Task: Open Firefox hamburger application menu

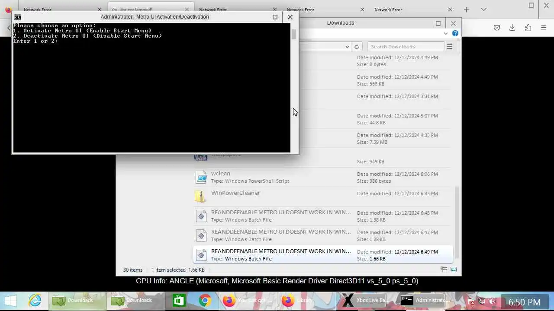Action: [544, 28]
